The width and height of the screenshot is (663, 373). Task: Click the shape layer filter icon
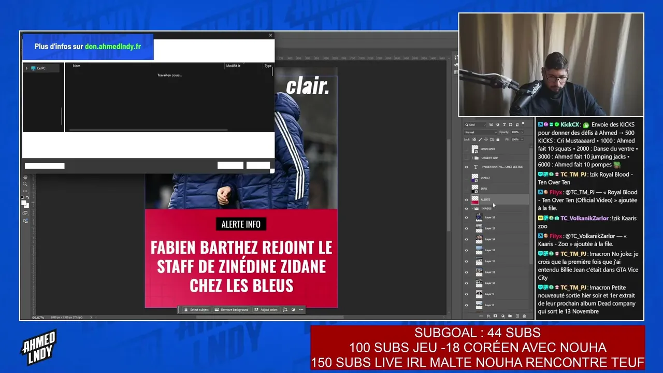tap(511, 125)
